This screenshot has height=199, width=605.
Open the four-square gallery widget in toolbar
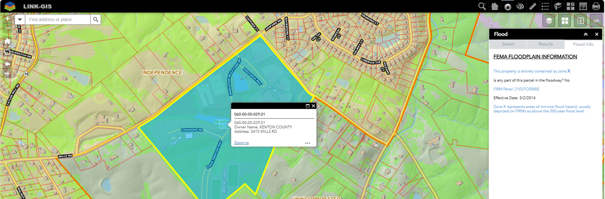coord(571,6)
